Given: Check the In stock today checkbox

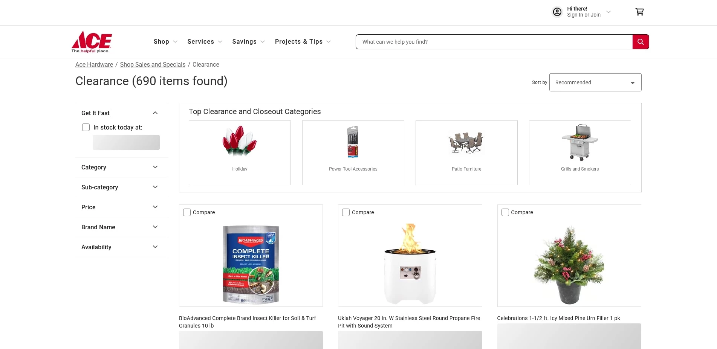Looking at the screenshot, I should click(x=86, y=127).
